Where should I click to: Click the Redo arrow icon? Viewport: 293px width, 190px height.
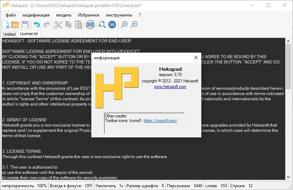pyautogui.click(x=46, y=25)
